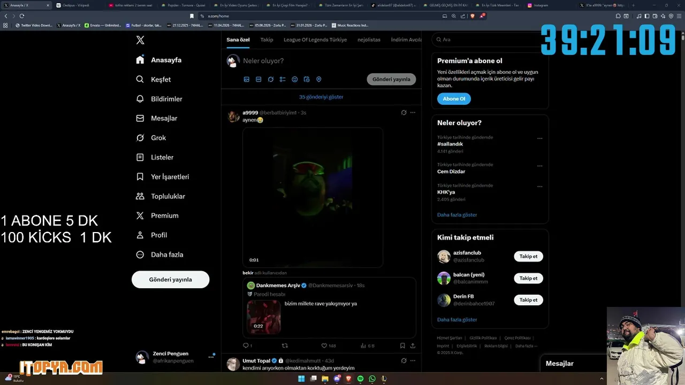685x385 pixels.
Task: Open more options on Umut Topal's post
Action: tap(413, 361)
